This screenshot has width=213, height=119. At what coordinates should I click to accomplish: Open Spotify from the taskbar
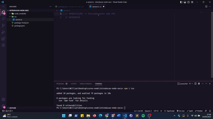tap(143, 116)
